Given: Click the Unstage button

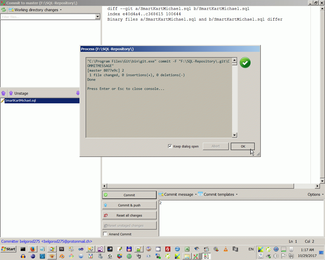Looking at the screenshot, I should click(x=19, y=93).
